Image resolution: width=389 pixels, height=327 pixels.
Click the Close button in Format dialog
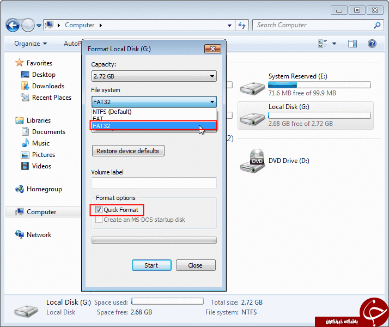[196, 265]
